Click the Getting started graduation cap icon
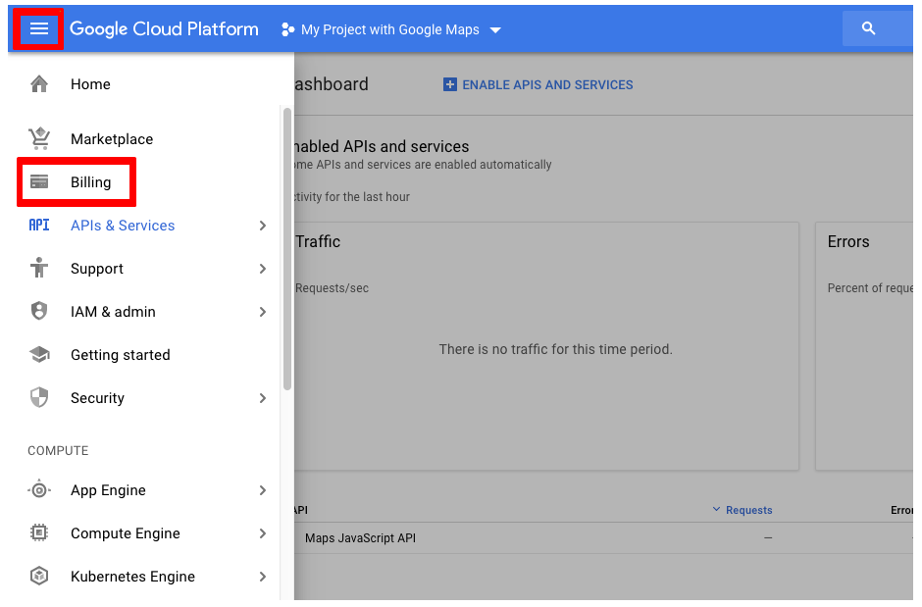This screenshot has height=607, width=922. (x=39, y=355)
